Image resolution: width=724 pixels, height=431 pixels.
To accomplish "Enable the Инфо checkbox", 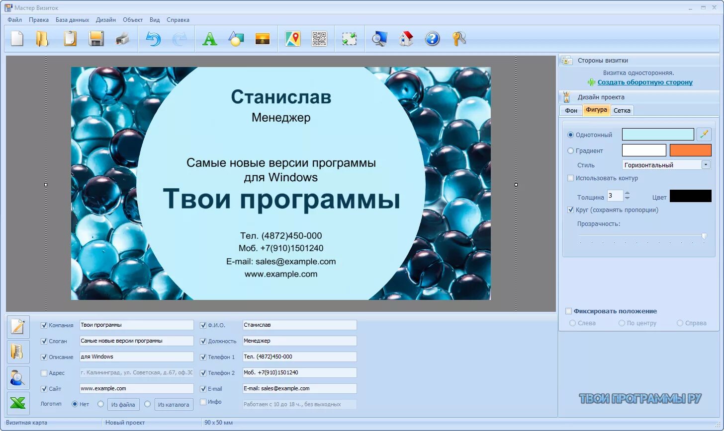I will pos(203,402).
